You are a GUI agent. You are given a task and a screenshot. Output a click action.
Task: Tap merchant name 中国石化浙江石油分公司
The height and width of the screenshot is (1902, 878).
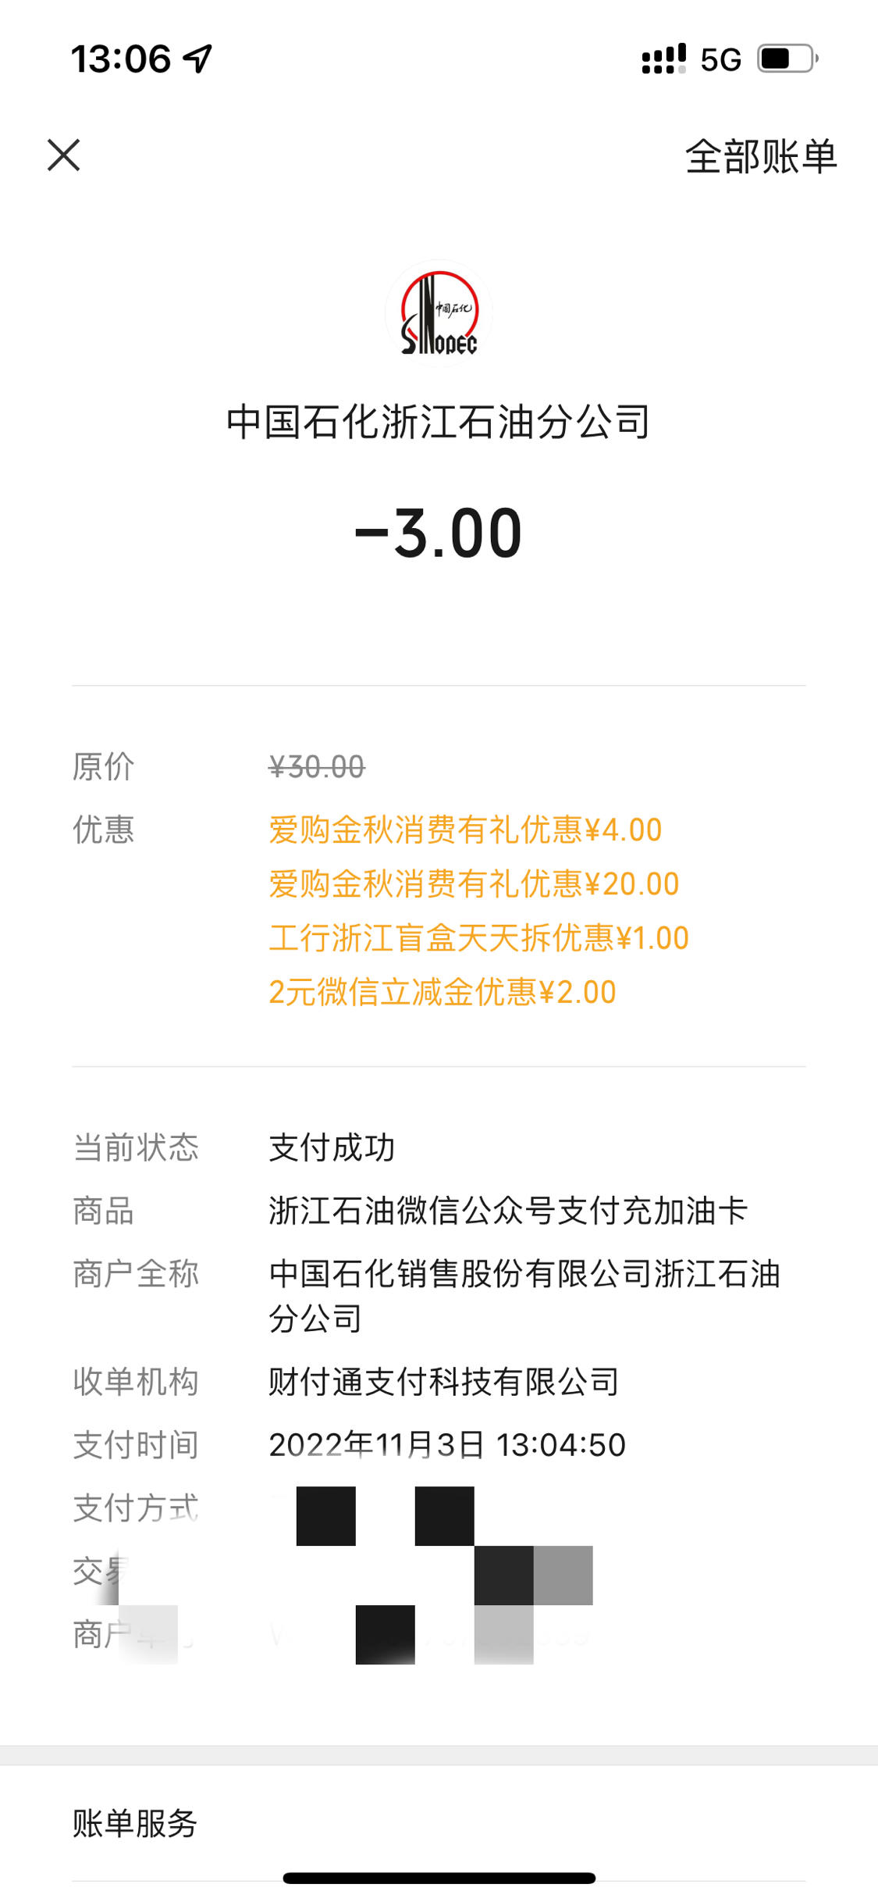tap(439, 422)
